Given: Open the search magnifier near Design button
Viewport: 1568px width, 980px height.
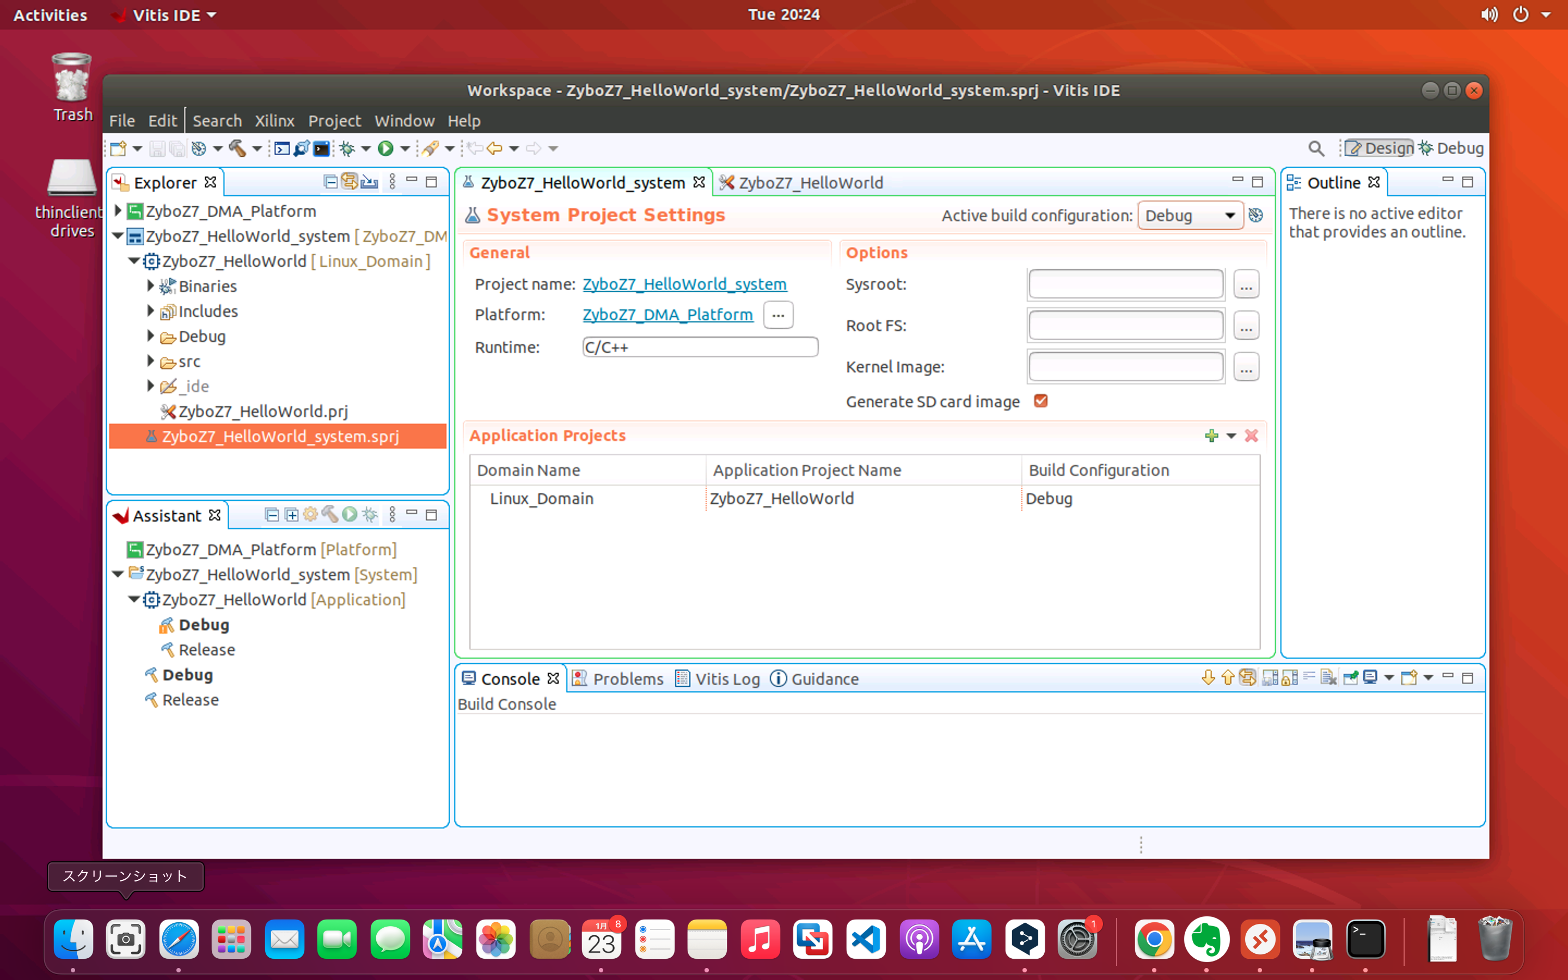Looking at the screenshot, I should (1316, 148).
